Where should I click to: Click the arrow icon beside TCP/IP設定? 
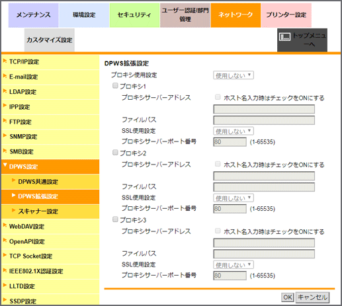pyautogui.click(x=5, y=61)
